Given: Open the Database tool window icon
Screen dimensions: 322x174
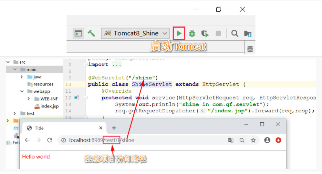Looking at the screenshot, I should point(250,49).
